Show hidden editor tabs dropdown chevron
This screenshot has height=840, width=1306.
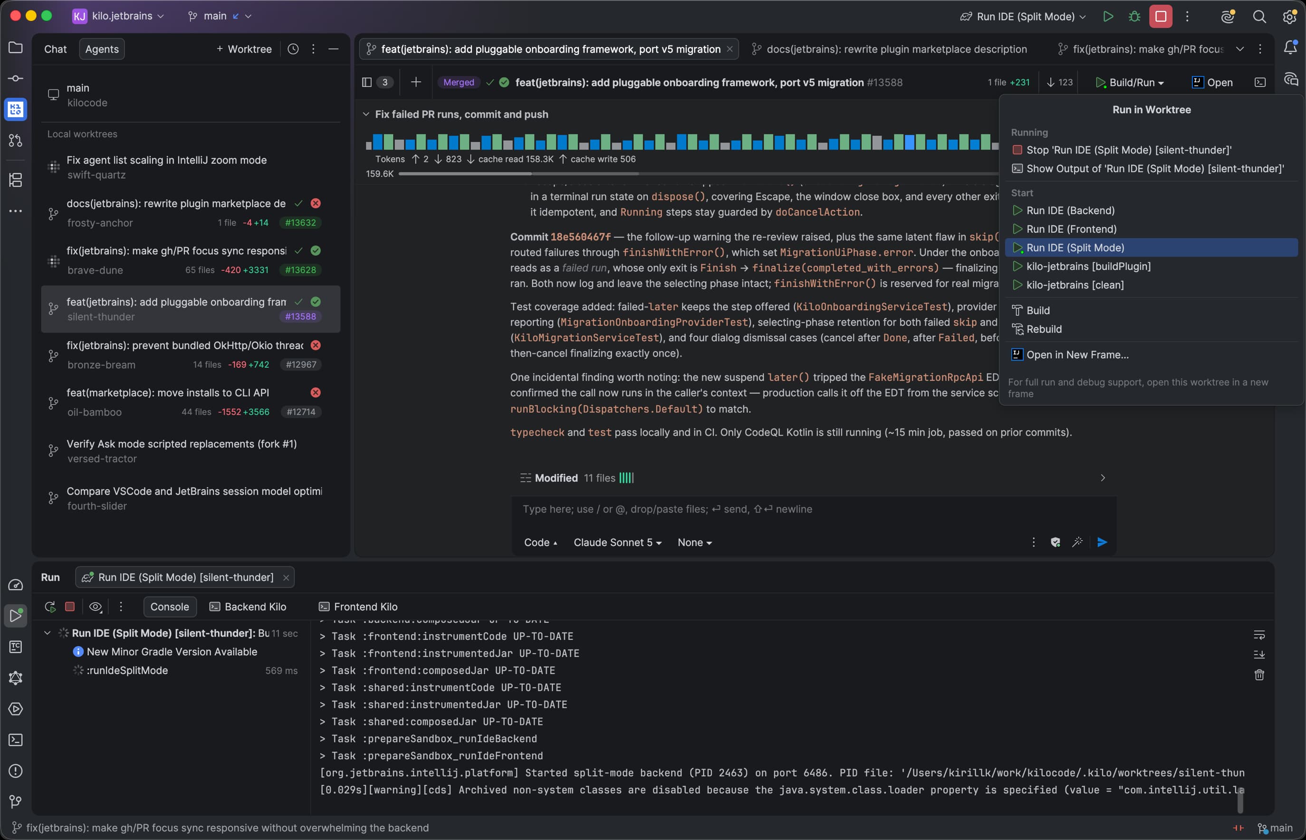tap(1240, 49)
